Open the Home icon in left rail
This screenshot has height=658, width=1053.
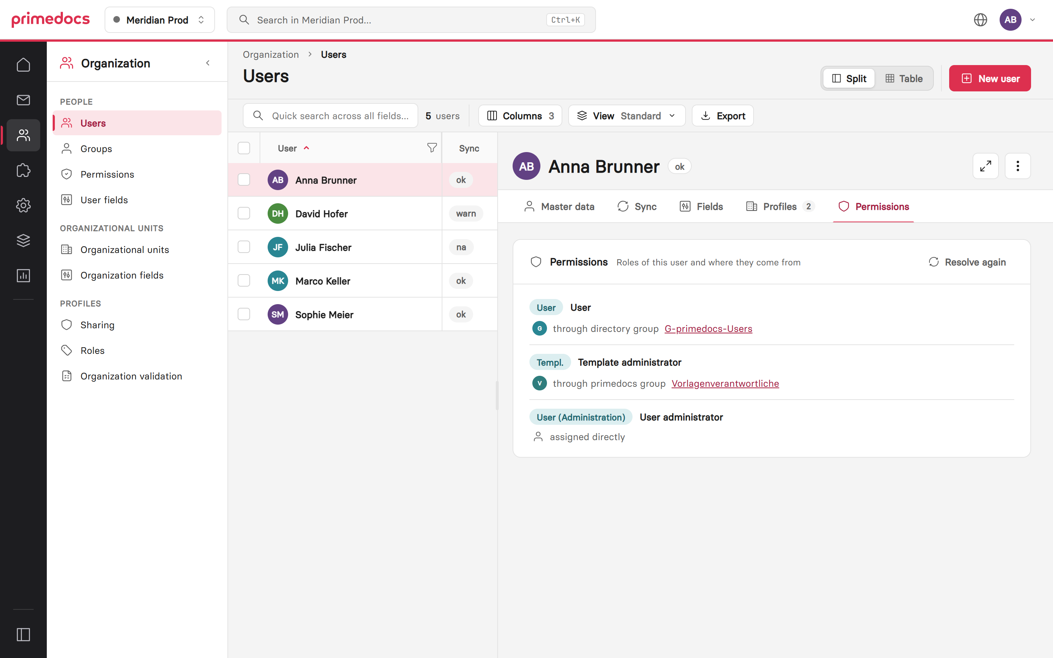(23, 65)
